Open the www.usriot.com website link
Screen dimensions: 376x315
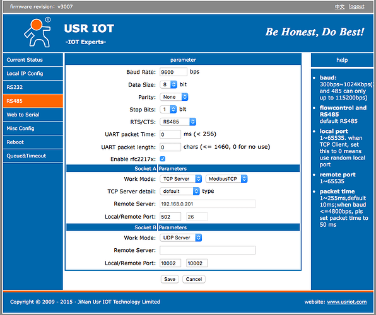point(347,302)
